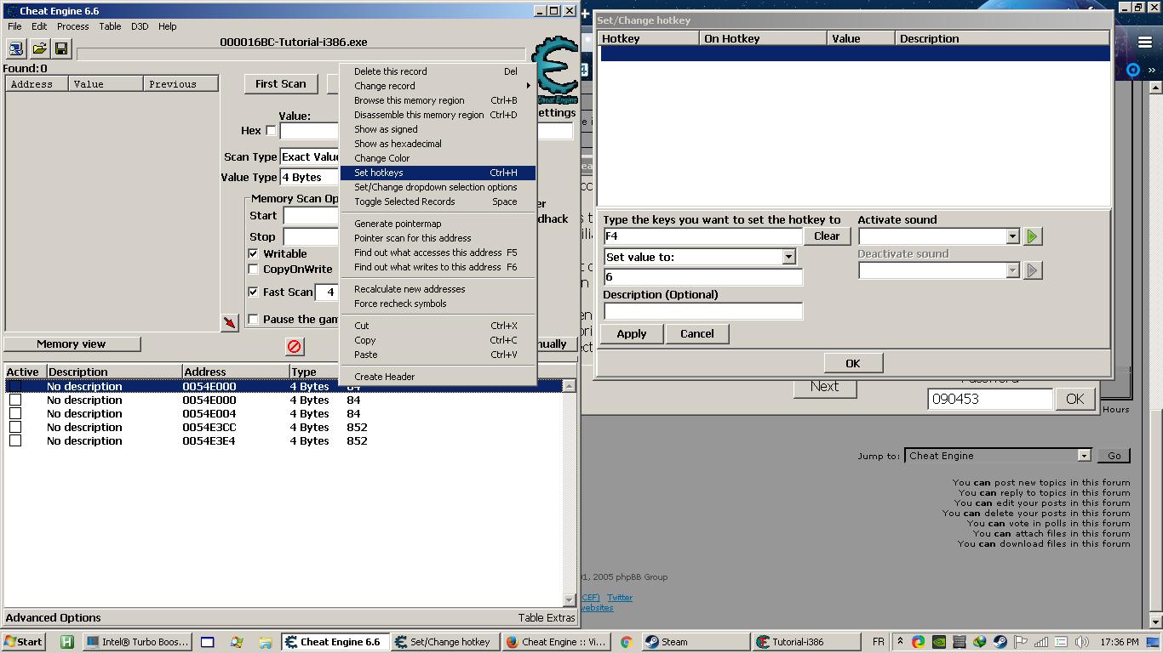Click the hotkey Description text field
The image size is (1163, 653).
[702, 311]
